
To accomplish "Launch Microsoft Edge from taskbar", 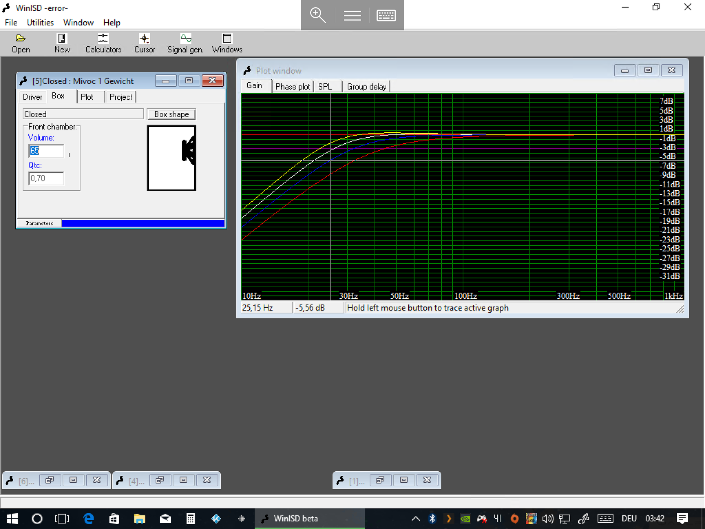I will click(88, 519).
